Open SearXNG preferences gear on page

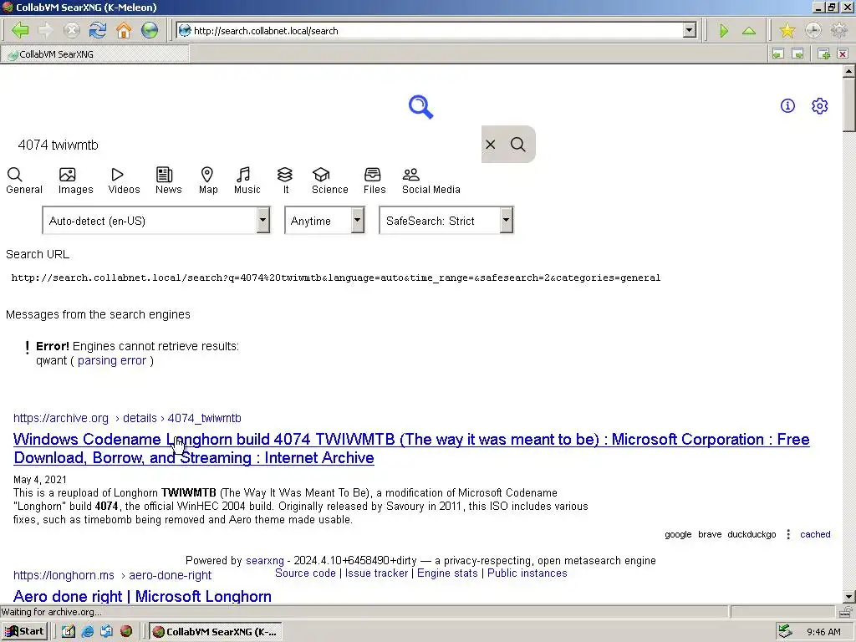819,106
